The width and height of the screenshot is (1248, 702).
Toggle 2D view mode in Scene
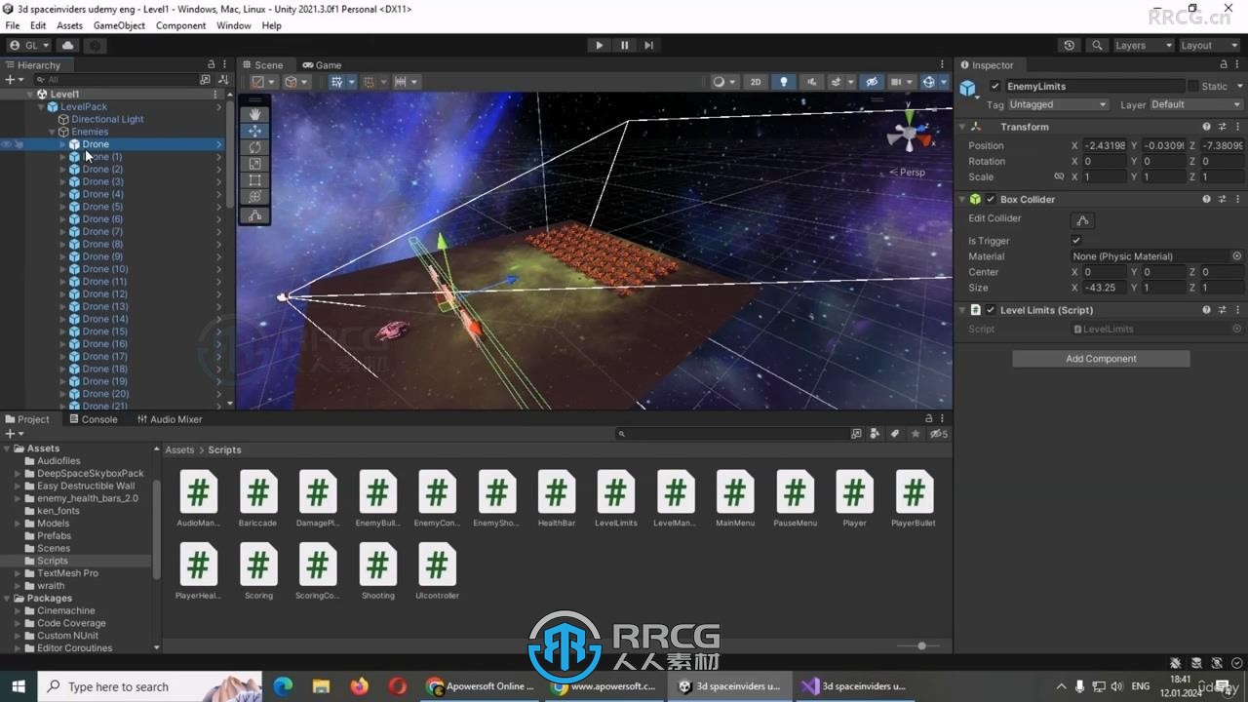point(755,82)
